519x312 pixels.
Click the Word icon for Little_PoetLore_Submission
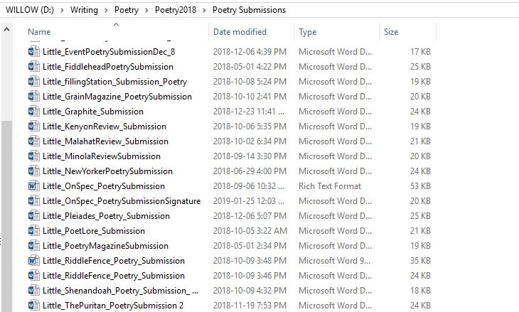coord(33,230)
